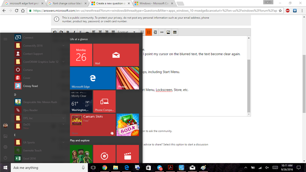The height and width of the screenshot is (172, 306).
Task: Click the insert table editor button
Action: tap(175, 32)
